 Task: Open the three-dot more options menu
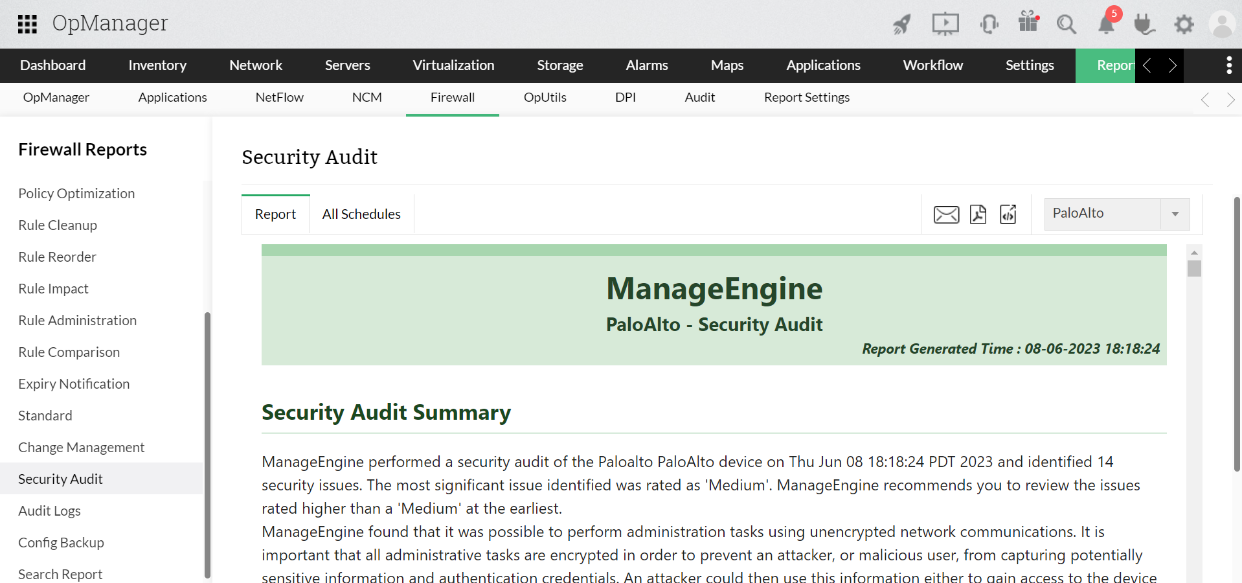(x=1229, y=65)
